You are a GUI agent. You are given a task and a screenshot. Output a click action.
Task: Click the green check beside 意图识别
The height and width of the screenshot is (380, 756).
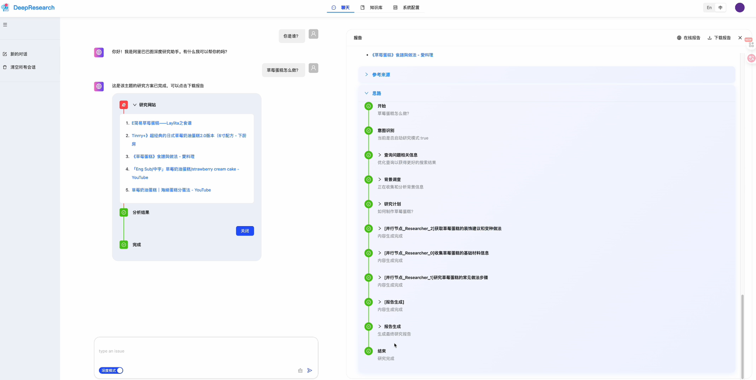click(368, 130)
